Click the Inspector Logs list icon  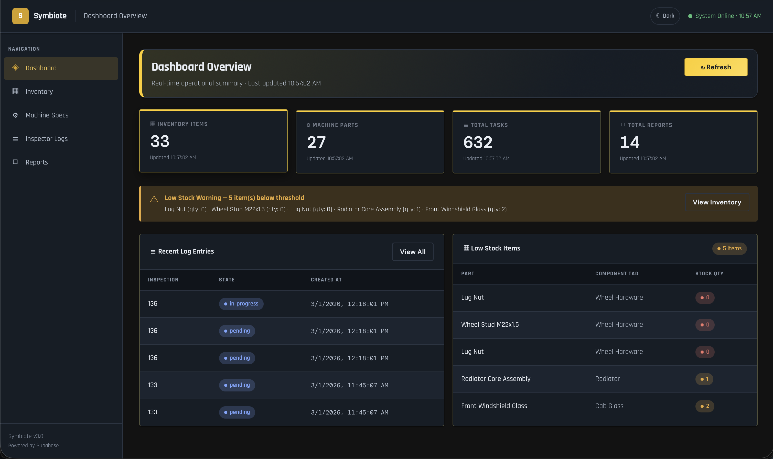[x=15, y=139]
